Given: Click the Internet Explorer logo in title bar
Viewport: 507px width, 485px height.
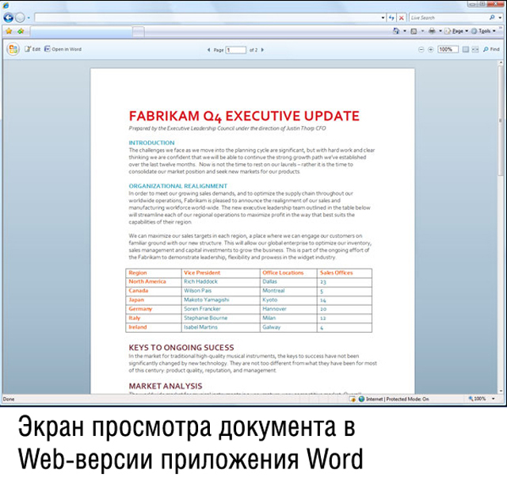Looking at the screenshot, I should [x=6, y=5].
